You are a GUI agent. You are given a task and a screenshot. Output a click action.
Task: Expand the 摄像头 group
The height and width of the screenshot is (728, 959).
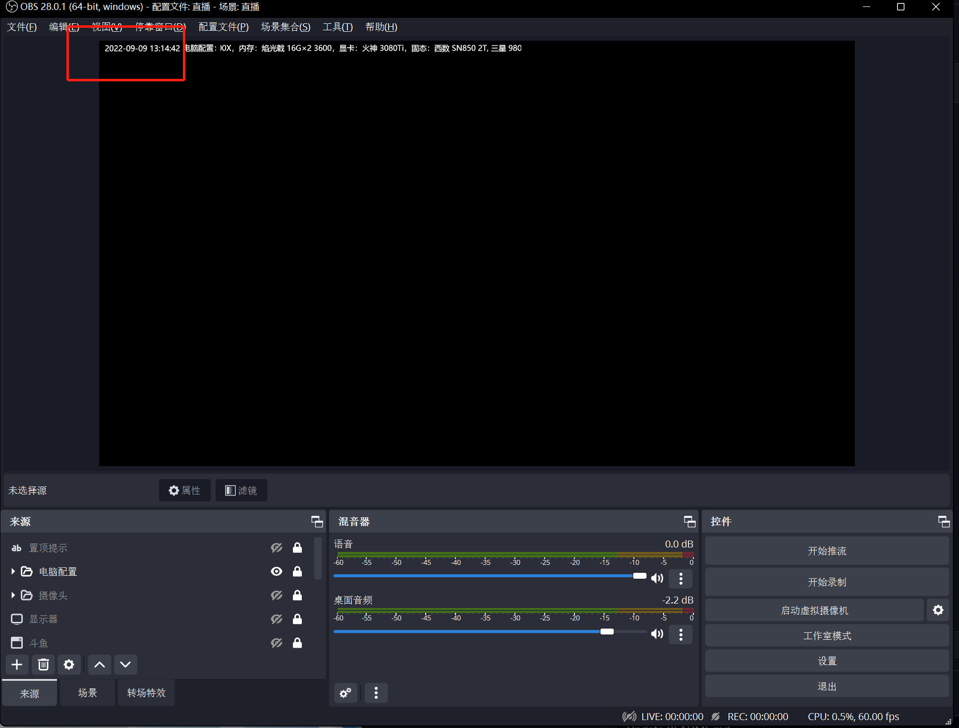coord(12,595)
